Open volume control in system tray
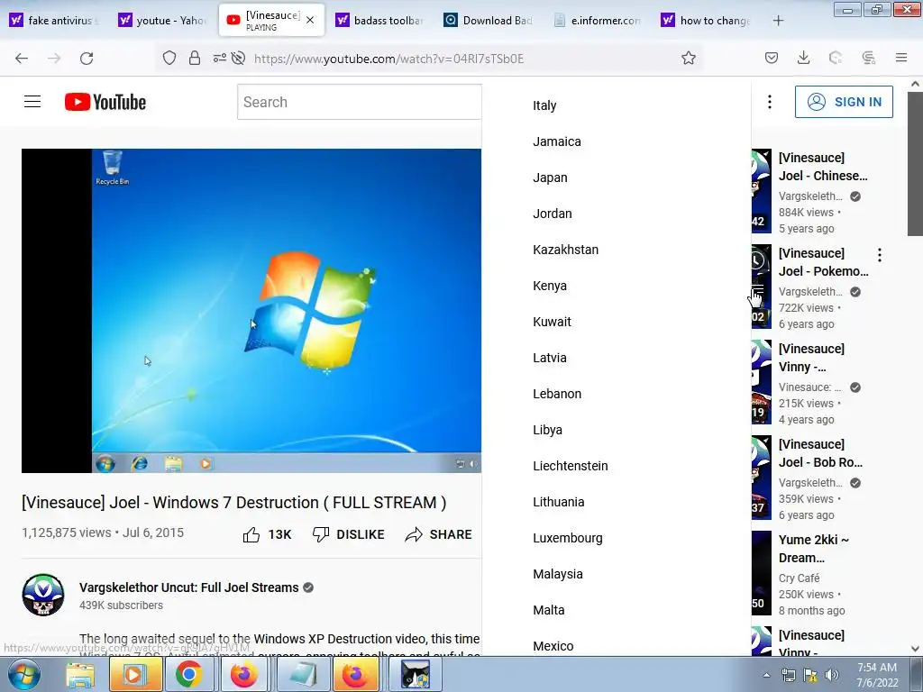Viewport: 923px width, 692px height. (x=831, y=675)
